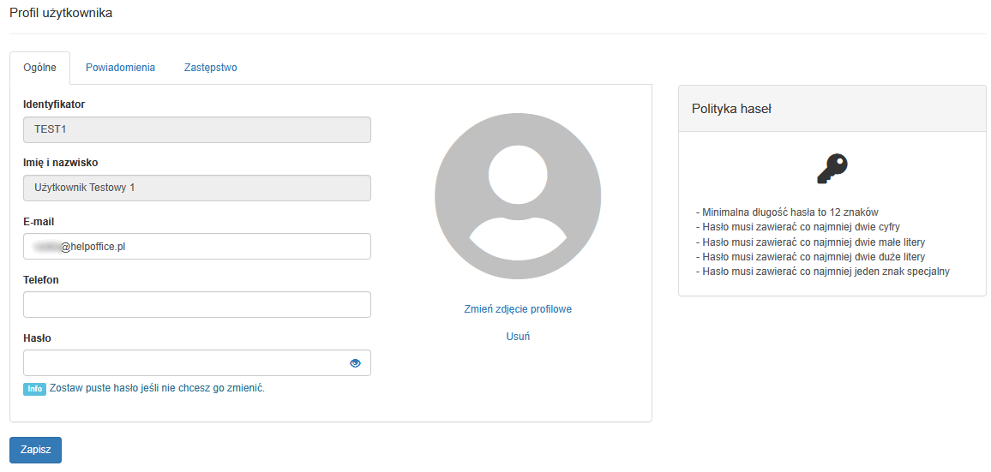This screenshot has height=472, width=991.
Task: Click the minimum password length rule text
Action: pyautogui.click(x=790, y=212)
